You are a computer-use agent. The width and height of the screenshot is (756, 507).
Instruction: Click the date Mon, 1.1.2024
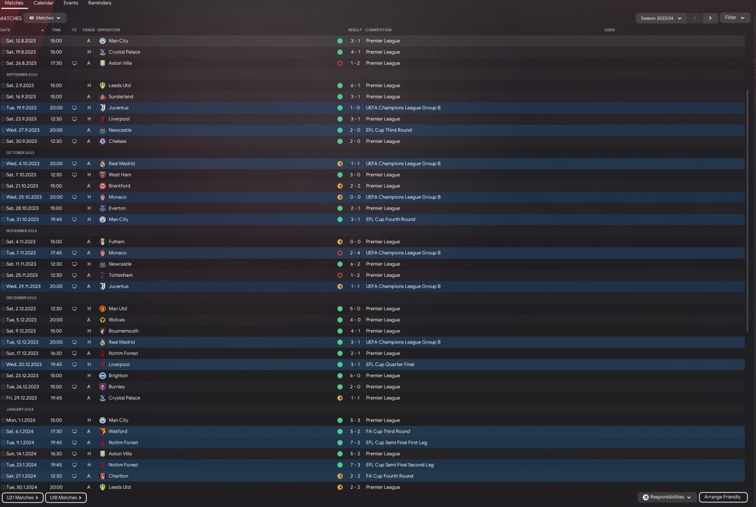pos(20,420)
